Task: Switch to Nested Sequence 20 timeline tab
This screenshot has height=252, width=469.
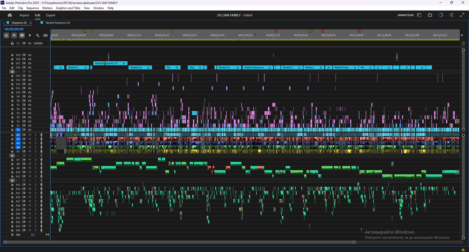Action: tap(58, 23)
